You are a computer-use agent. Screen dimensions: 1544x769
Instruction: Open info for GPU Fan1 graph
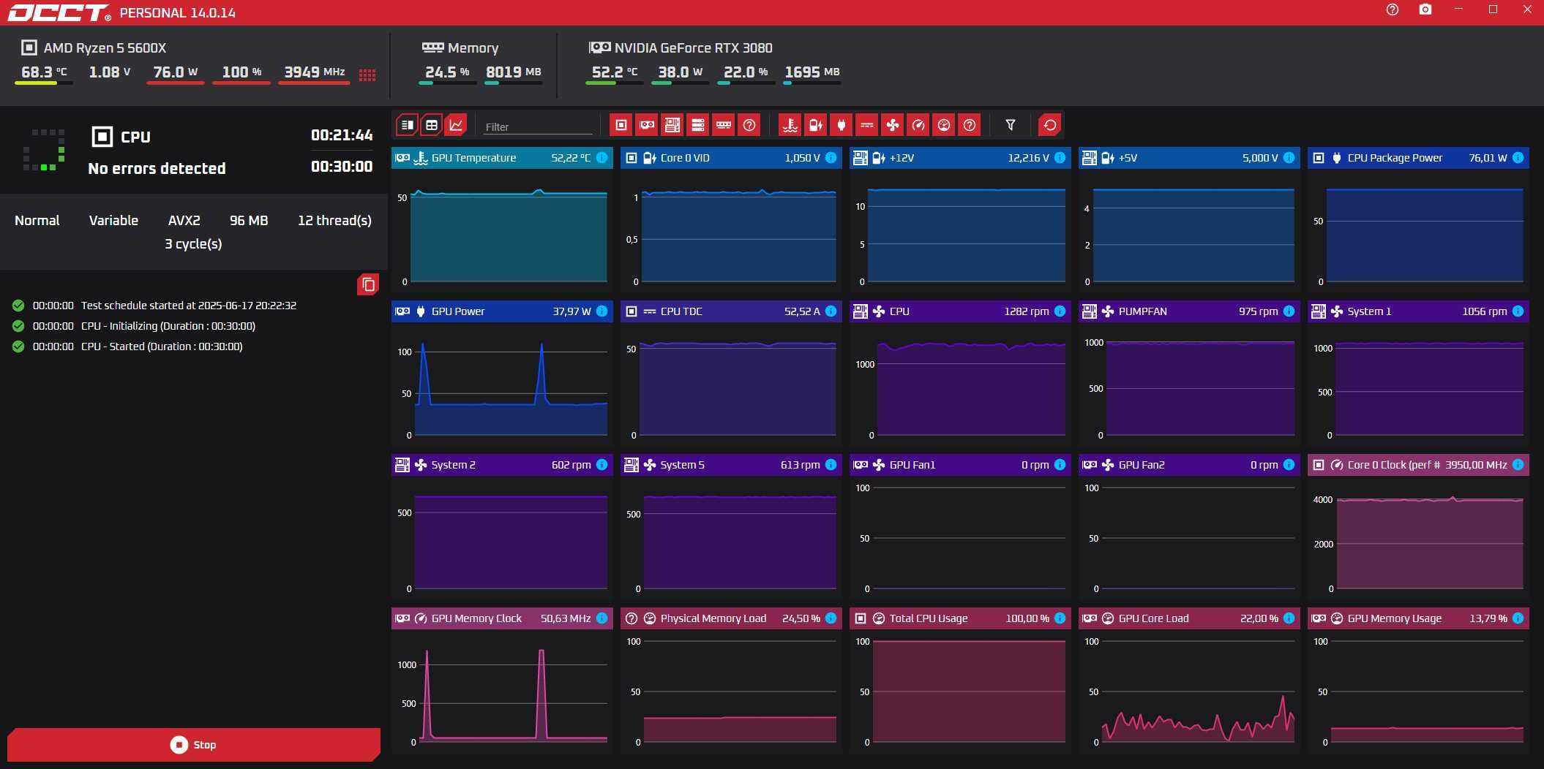1060,464
